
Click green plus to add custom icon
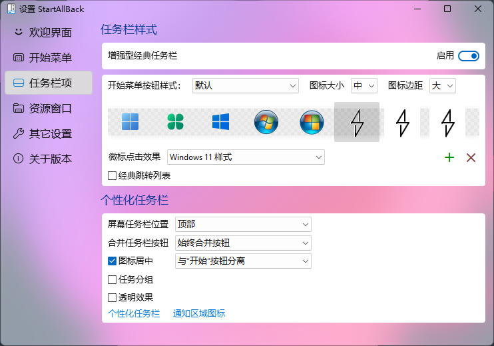449,157
